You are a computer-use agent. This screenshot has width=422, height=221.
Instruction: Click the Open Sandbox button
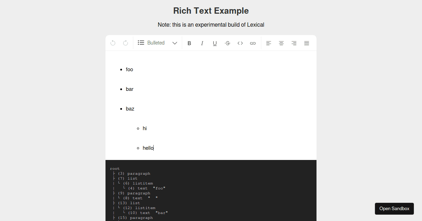point(394,208)
